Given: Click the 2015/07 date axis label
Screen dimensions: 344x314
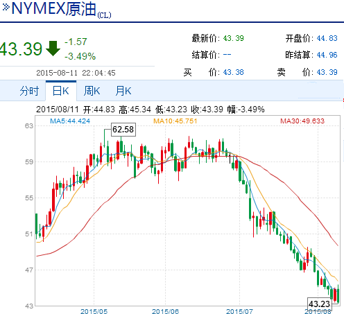Looking at the screenshot, I should click(x=239, y=311).
